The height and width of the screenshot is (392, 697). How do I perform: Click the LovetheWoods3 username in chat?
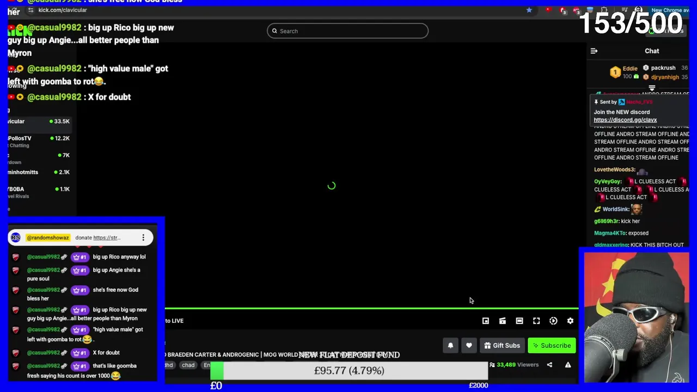(614, 170)
